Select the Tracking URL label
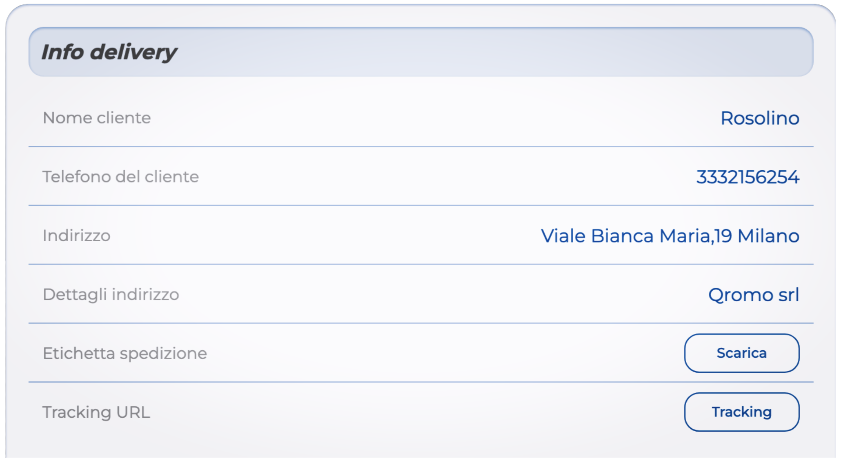The image size is (841, 463). pos(96,412)
